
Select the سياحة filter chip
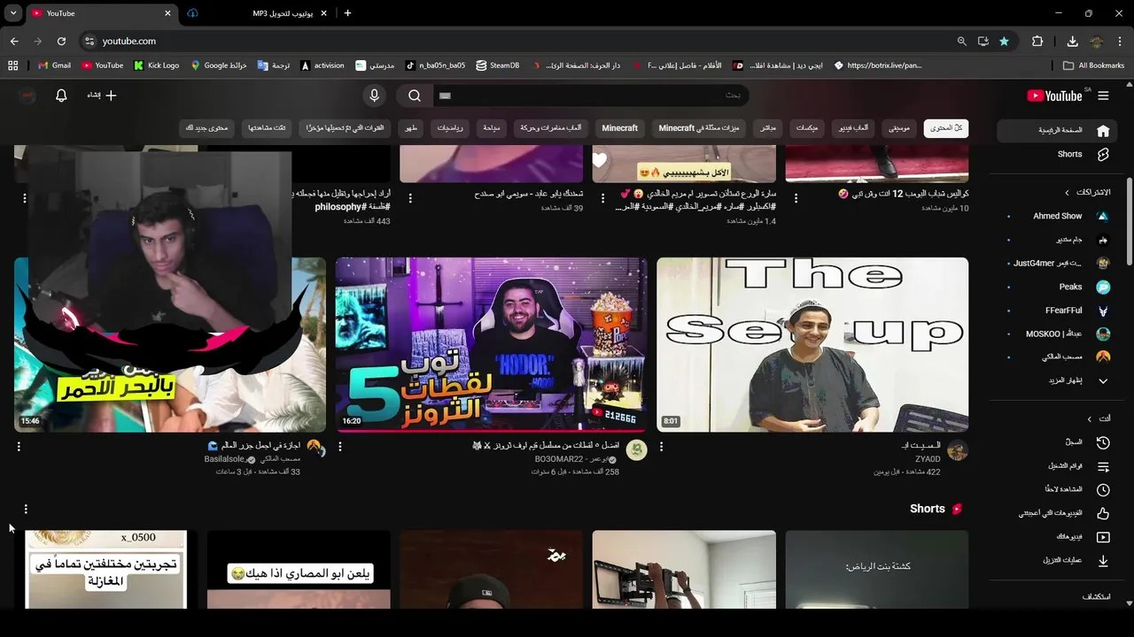(x=490, y=128)
